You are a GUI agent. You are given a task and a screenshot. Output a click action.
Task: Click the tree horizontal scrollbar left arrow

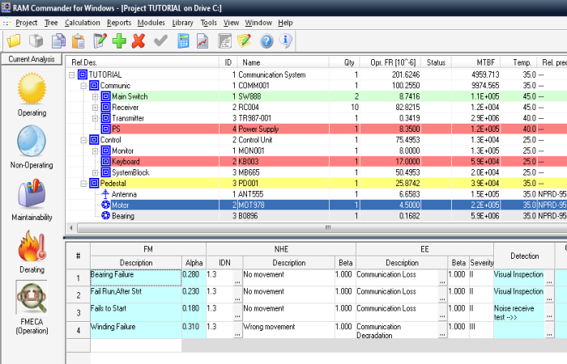[x=71, y=227]
